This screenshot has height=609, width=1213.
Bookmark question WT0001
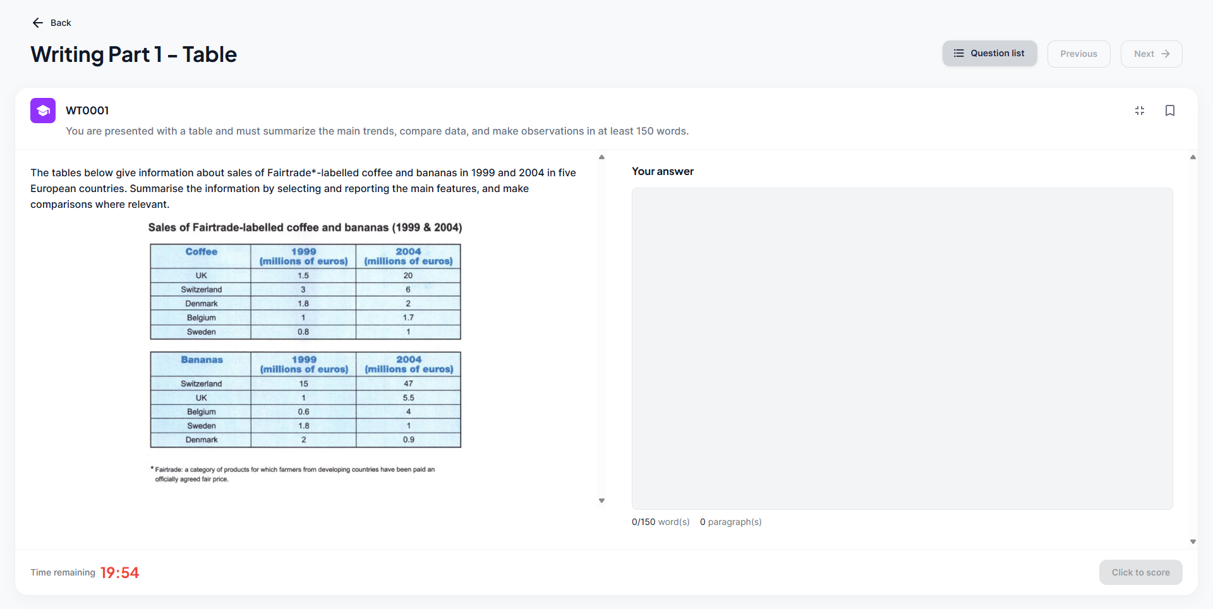1170,111
